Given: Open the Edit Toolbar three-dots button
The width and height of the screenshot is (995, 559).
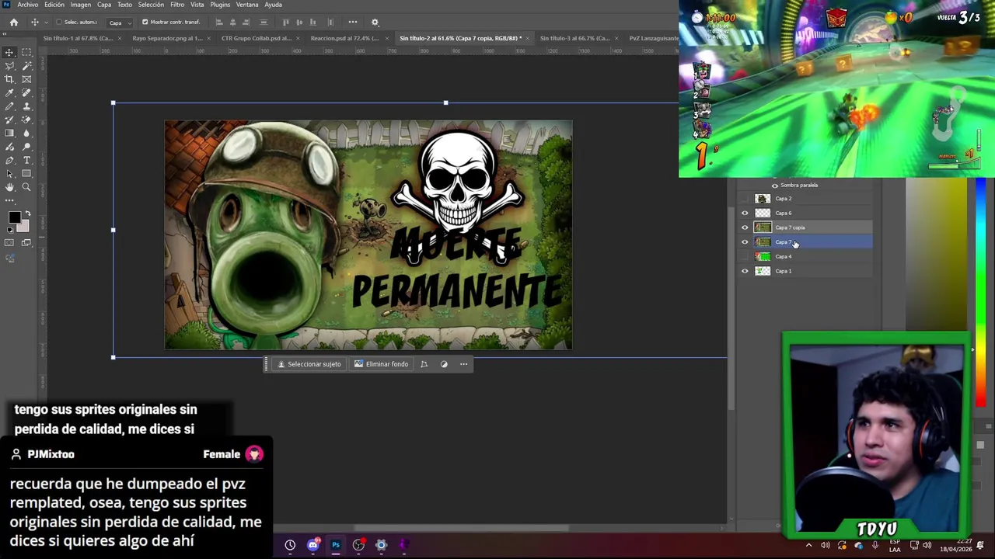Looking at the screenshot, I should (x=9, y=200).
